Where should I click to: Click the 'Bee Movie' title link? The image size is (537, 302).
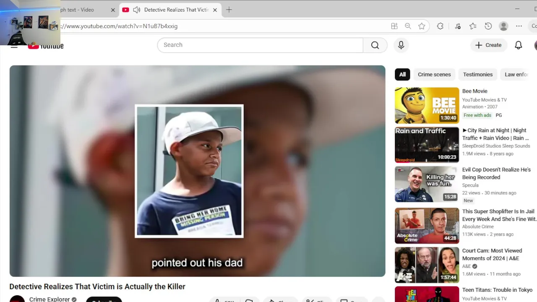coord(475,91)
